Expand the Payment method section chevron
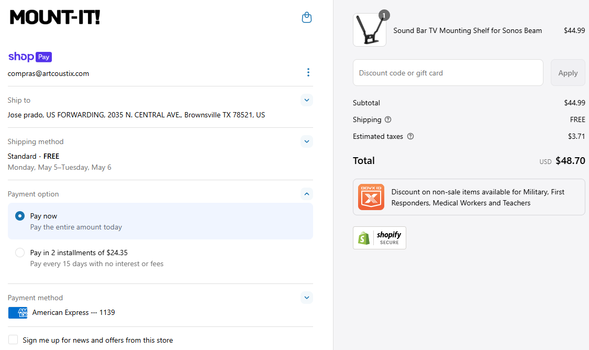Screen dimensions: 589x350 pyautogui.click(x=306, y=298)
